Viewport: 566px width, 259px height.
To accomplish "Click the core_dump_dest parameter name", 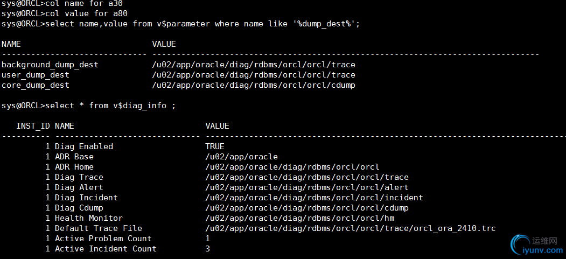I will [36, 85].
